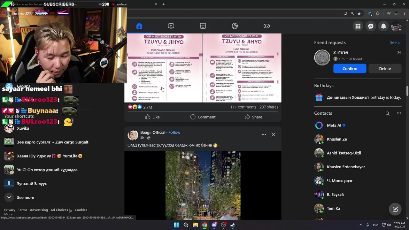Open Baagii Official profile avatar

133,135
